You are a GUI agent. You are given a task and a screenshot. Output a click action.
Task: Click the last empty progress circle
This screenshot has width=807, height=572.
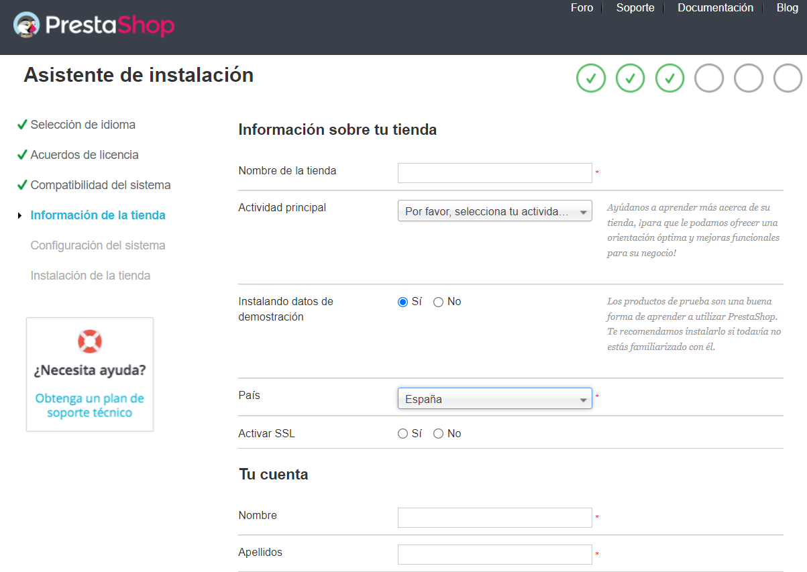click(x=788, y=78)
